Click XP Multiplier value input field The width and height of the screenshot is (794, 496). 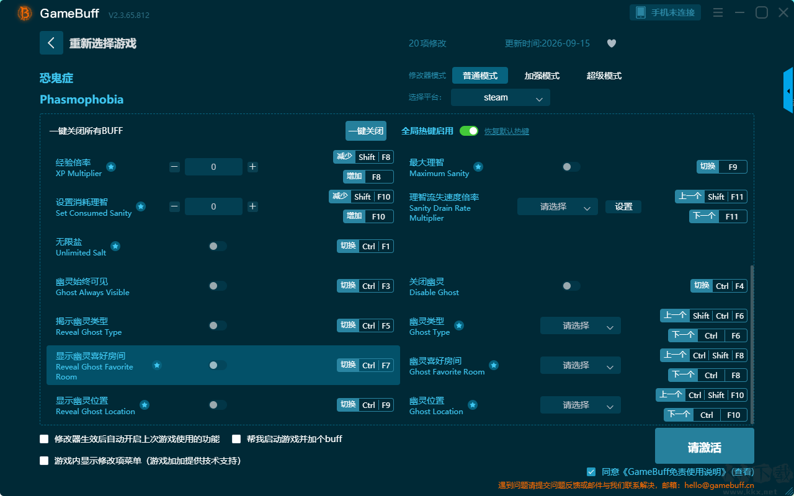pyautogui.click(x=213, y=167)
